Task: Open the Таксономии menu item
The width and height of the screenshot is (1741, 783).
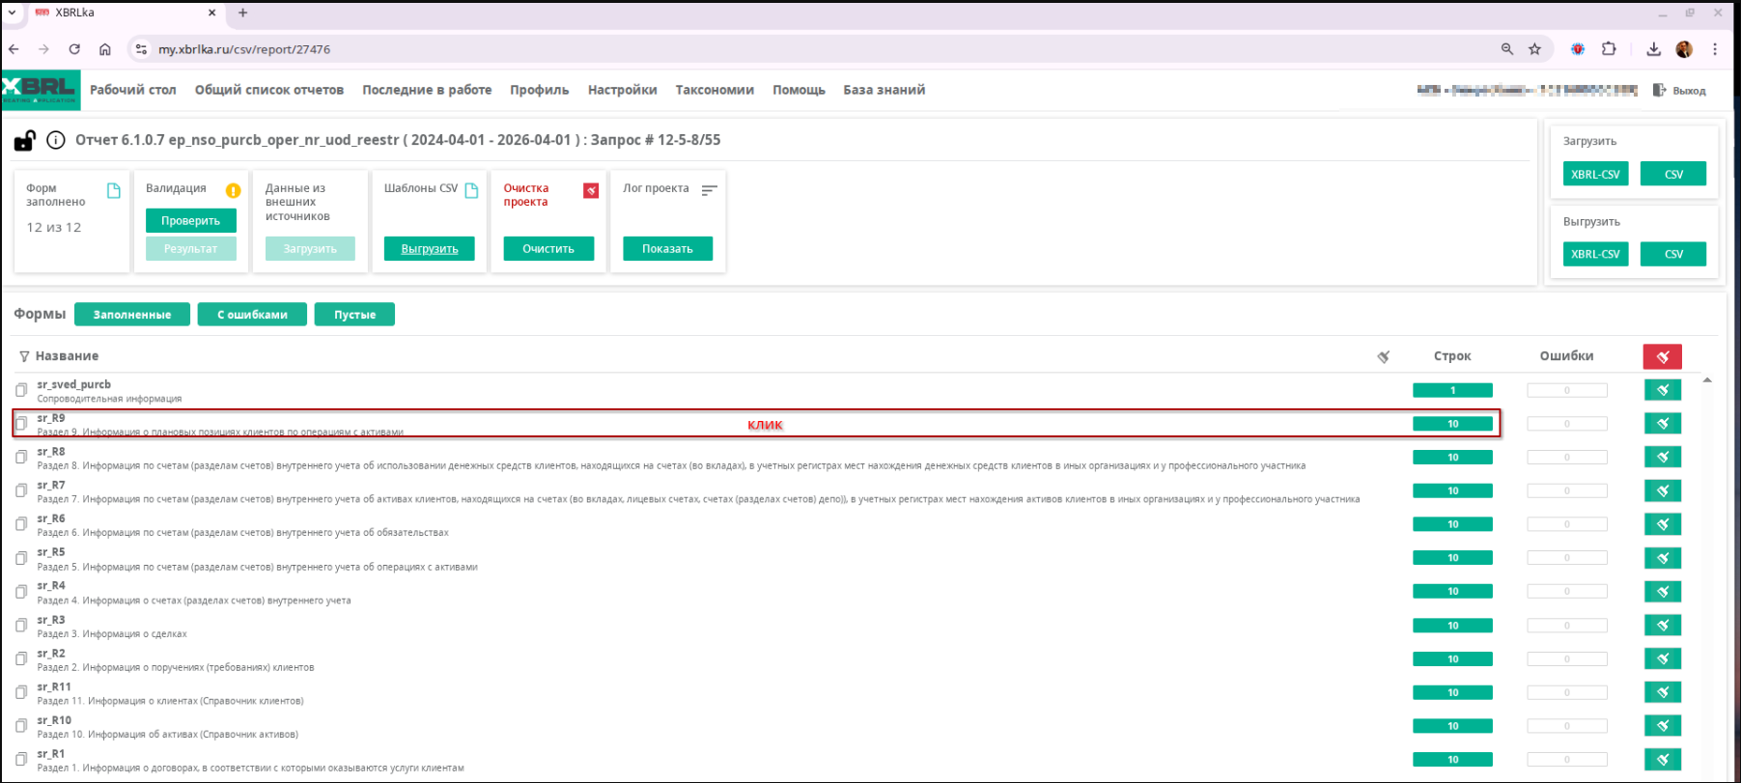Action: point(715,90)
